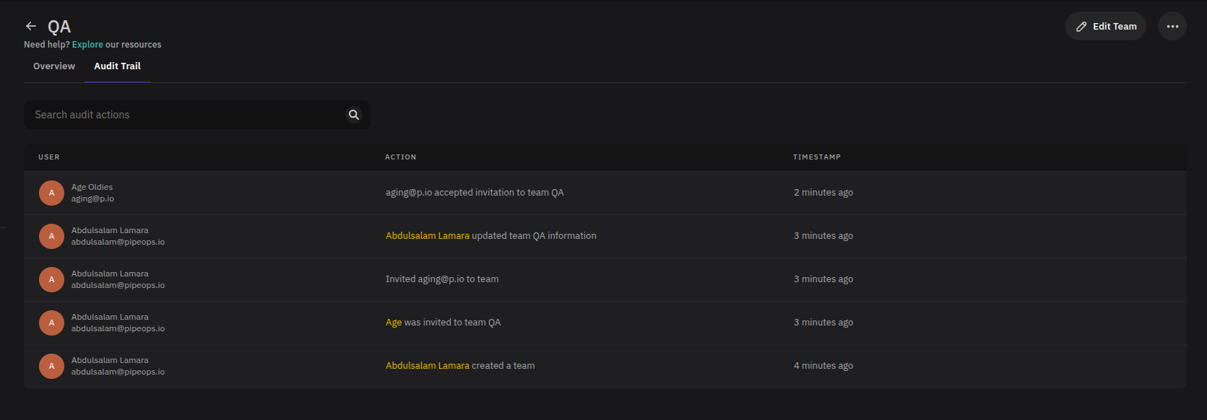Click 'Age' link in invited row
Screen dimensions: 1207x420
pyautogui.click(x=394, y=323)
